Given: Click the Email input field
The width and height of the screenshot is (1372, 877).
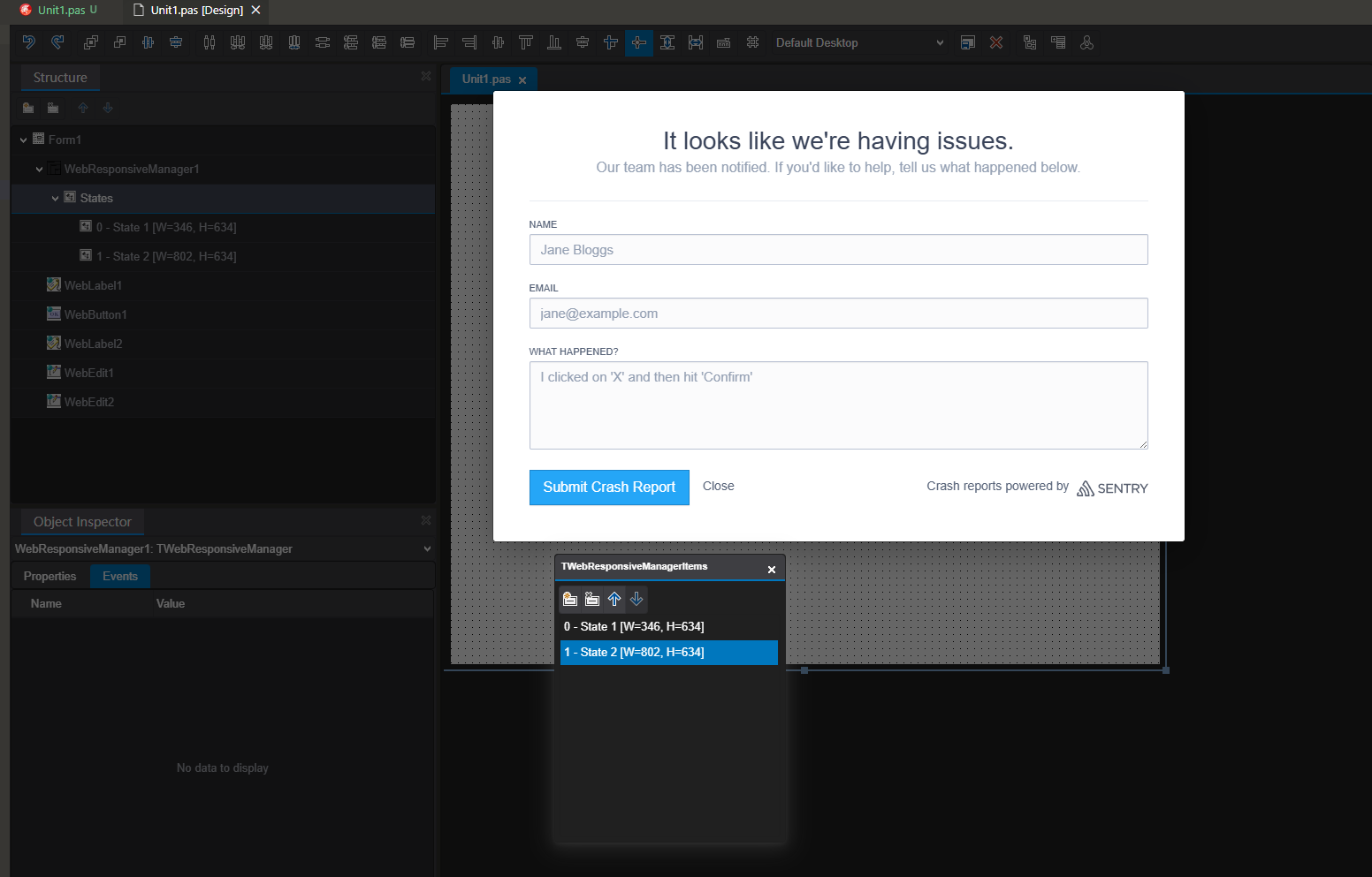Looking at the screenshot, I should [838, 314].
